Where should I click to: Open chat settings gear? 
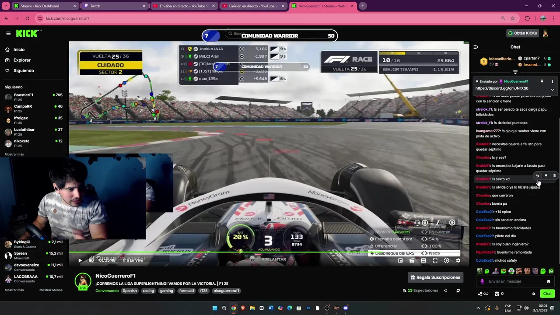coord(533,294)
